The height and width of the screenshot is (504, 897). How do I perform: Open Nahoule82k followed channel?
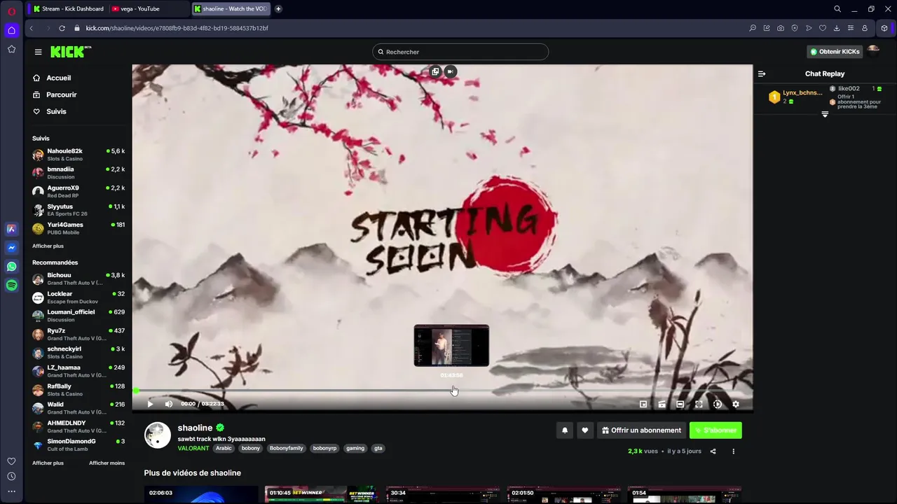coord(78,155)
